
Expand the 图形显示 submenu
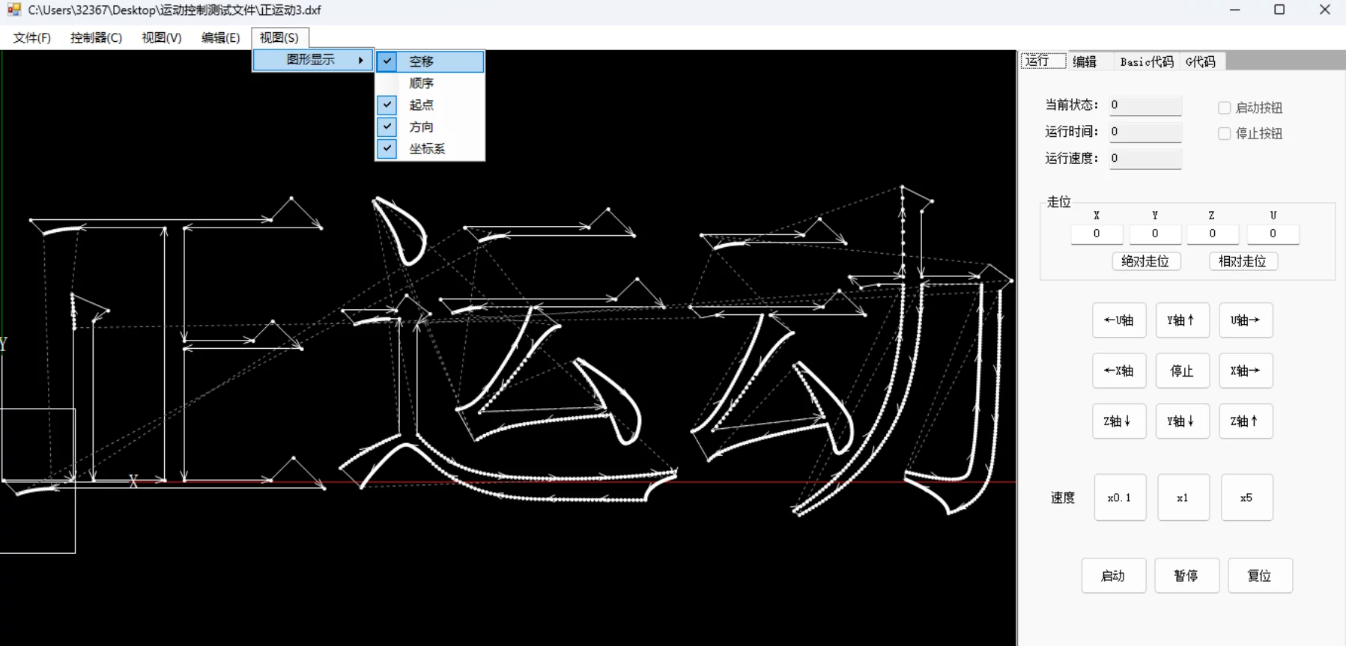tap(313, 60)
